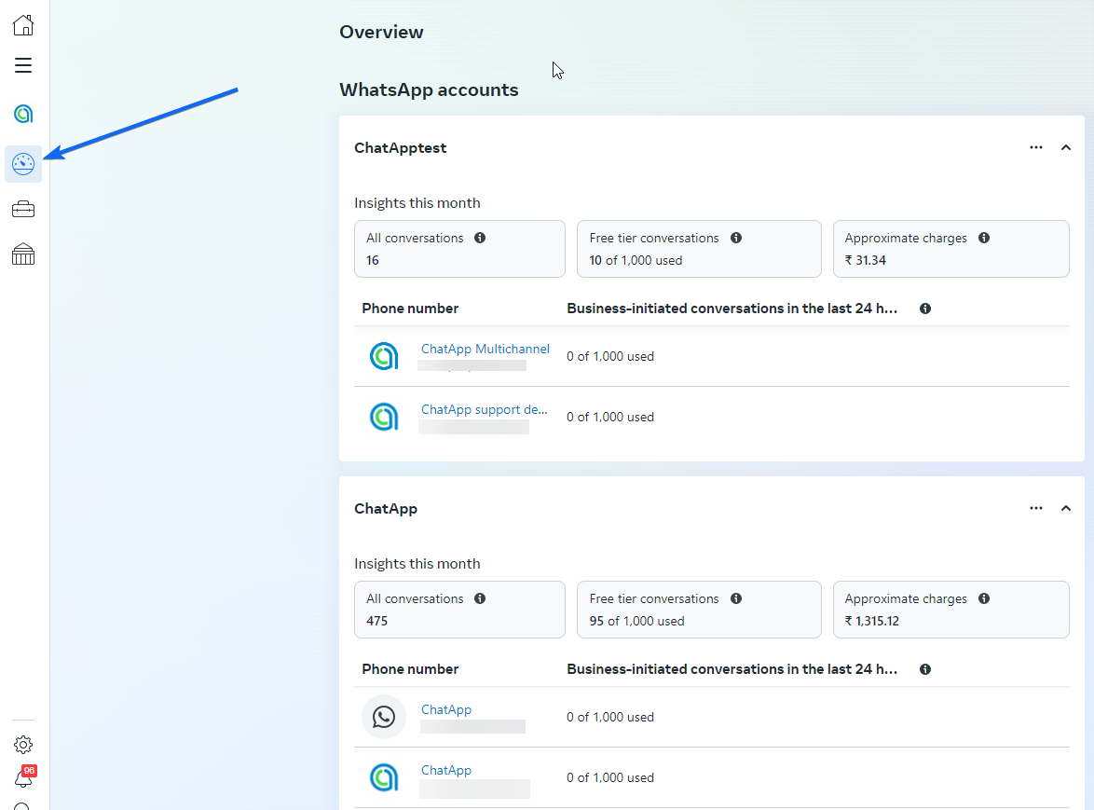Open the briefcase Account tools icon
1094x810 pixels.
[23, 210]
